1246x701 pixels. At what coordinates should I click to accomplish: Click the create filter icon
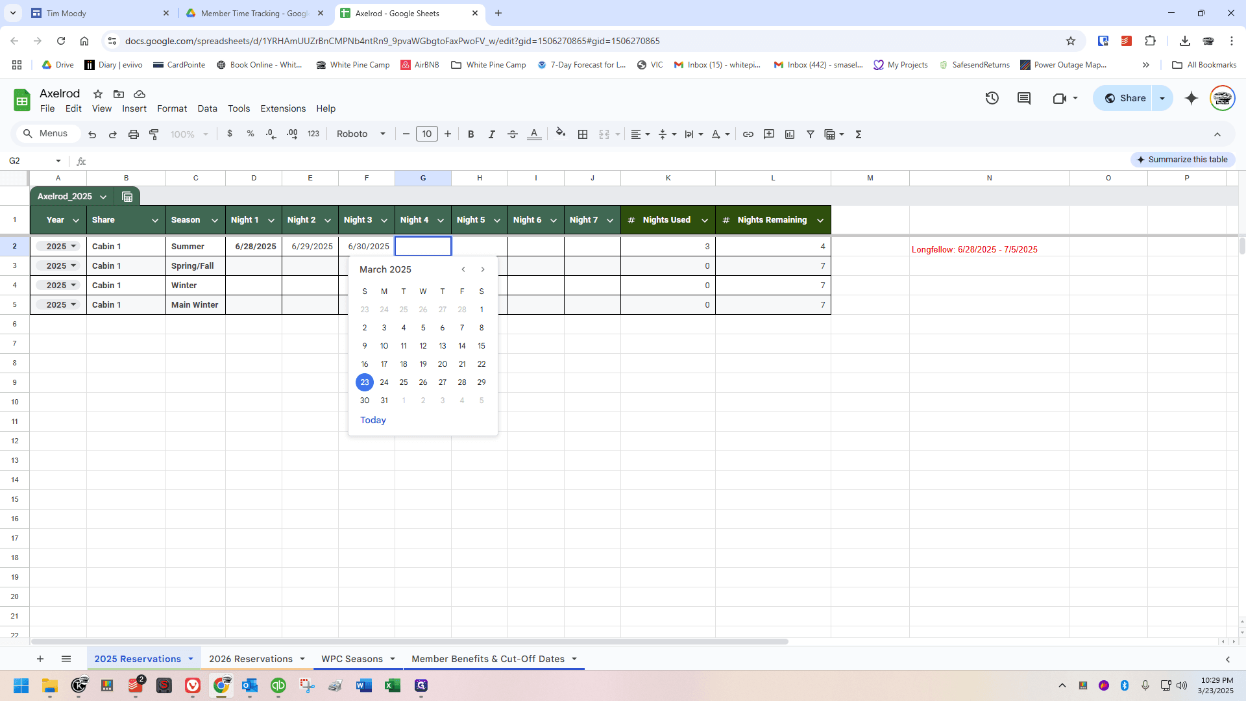coord(811,134)
